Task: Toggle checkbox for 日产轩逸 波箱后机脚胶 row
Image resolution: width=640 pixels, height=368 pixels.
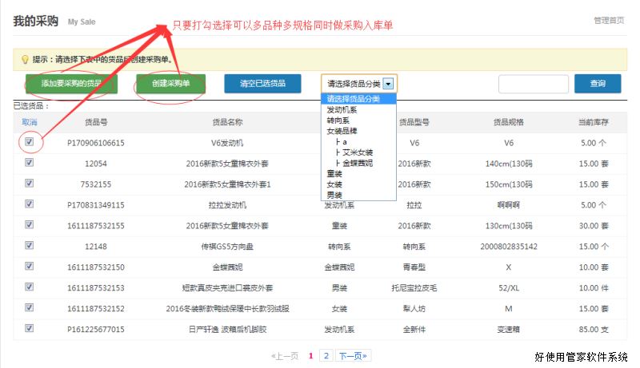Action: point(30,328)
